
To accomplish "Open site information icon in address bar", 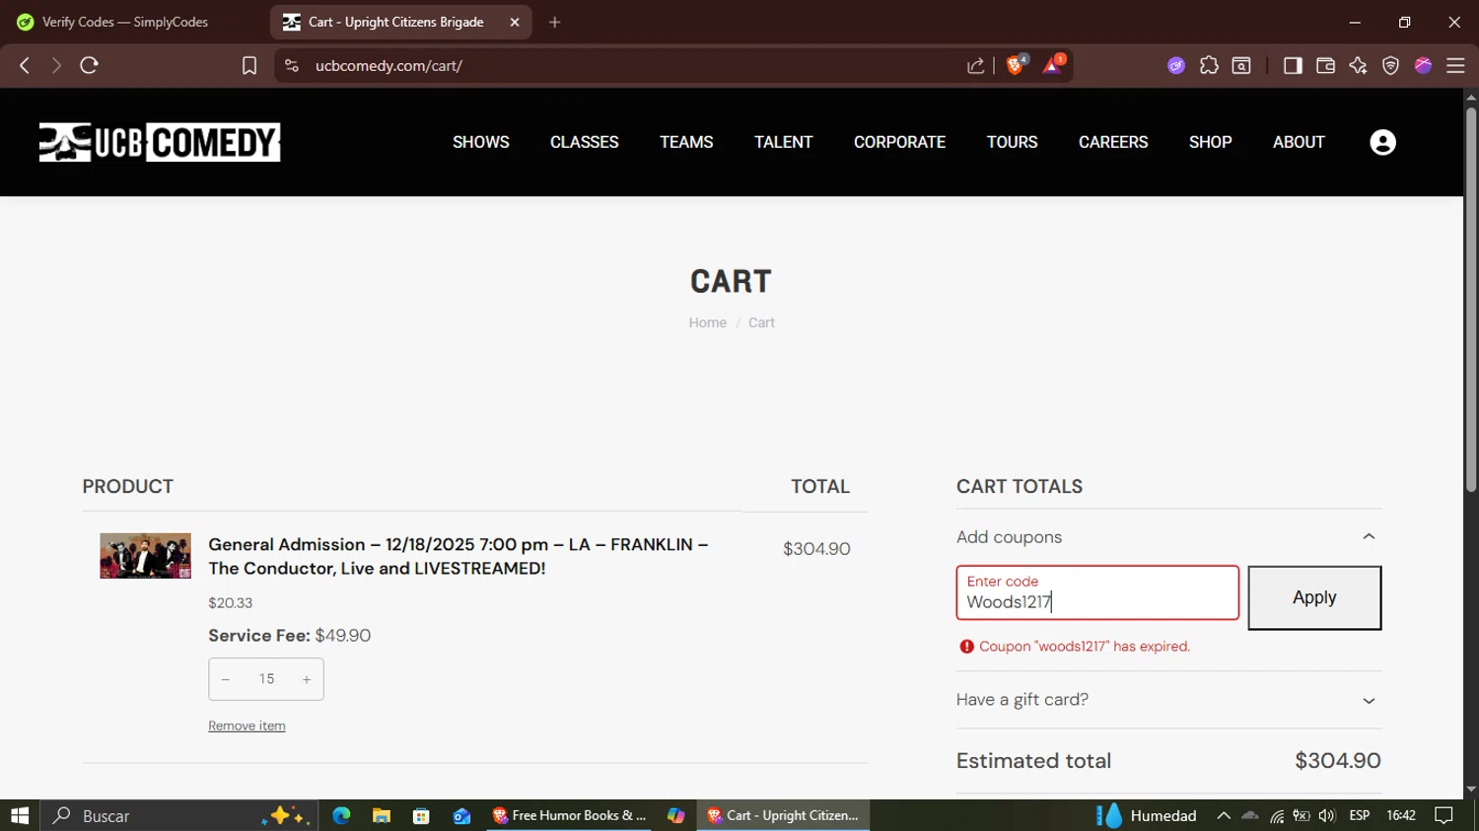I will [x=291, y=65].
